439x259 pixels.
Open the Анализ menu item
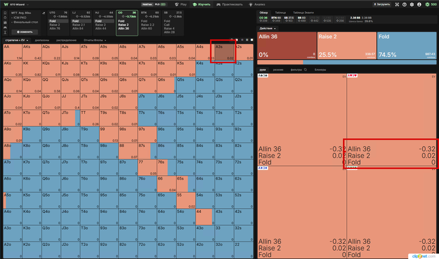[257, 4]
